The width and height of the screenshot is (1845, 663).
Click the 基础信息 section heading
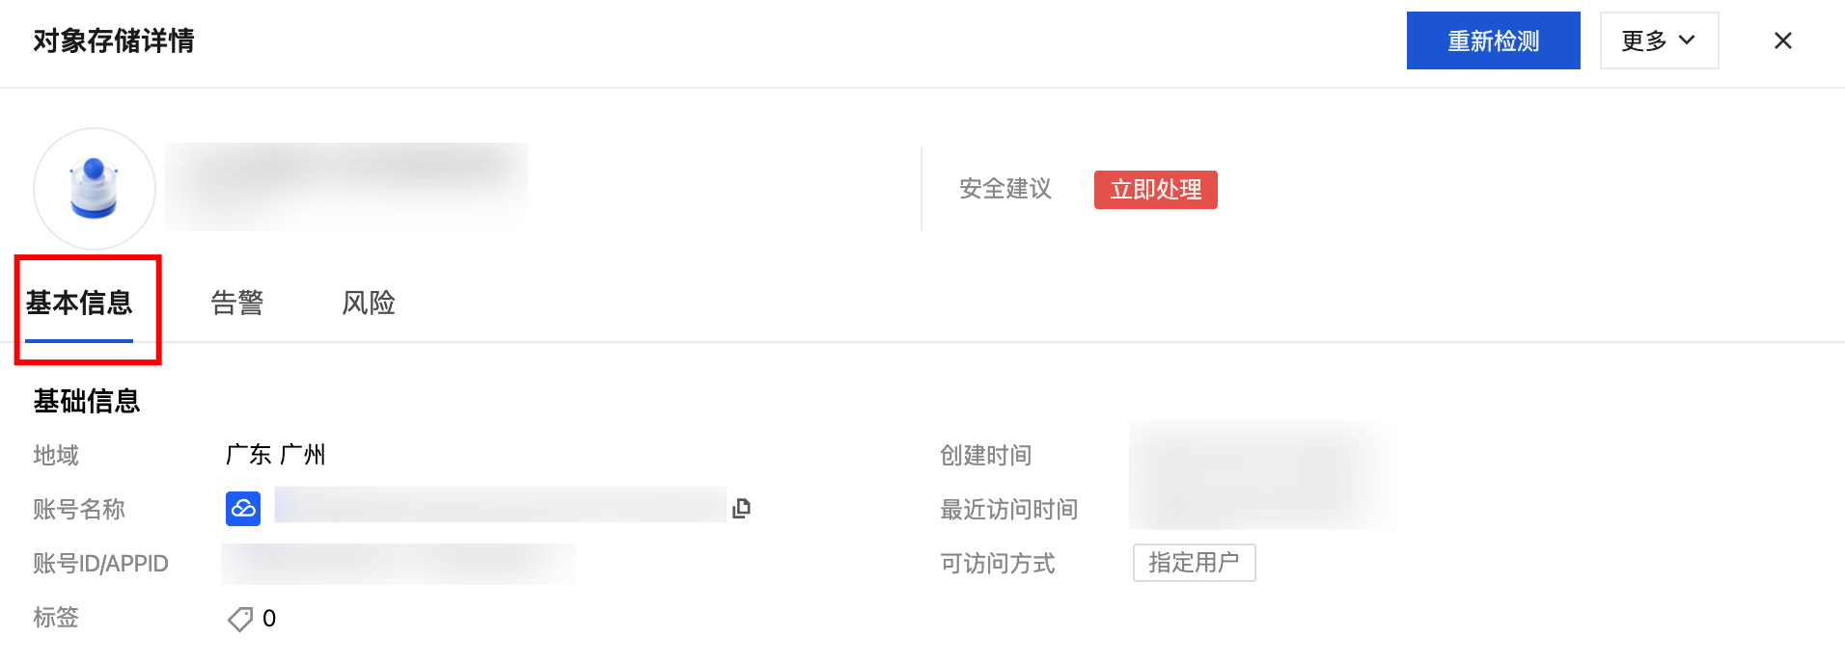(87, 401)
